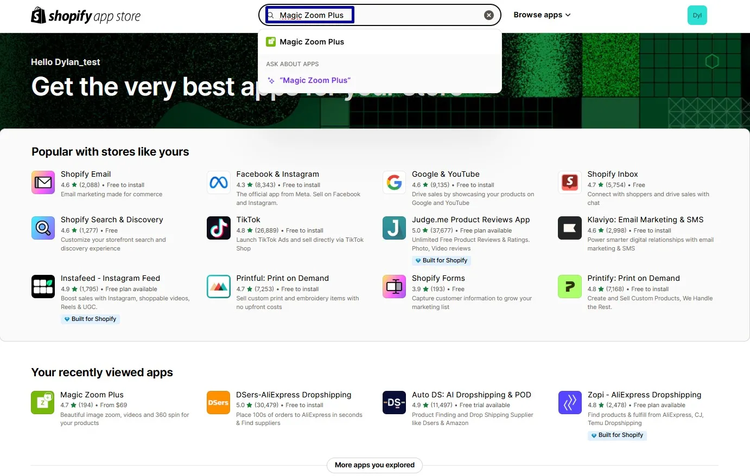This screenshot has height=476, width=750.
Task: Open the TikTok app title
Action: 248,220
